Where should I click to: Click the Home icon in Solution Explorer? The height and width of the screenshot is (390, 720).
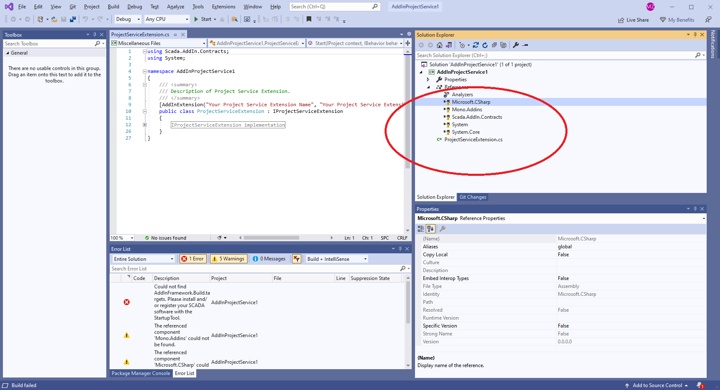(440, 45)
